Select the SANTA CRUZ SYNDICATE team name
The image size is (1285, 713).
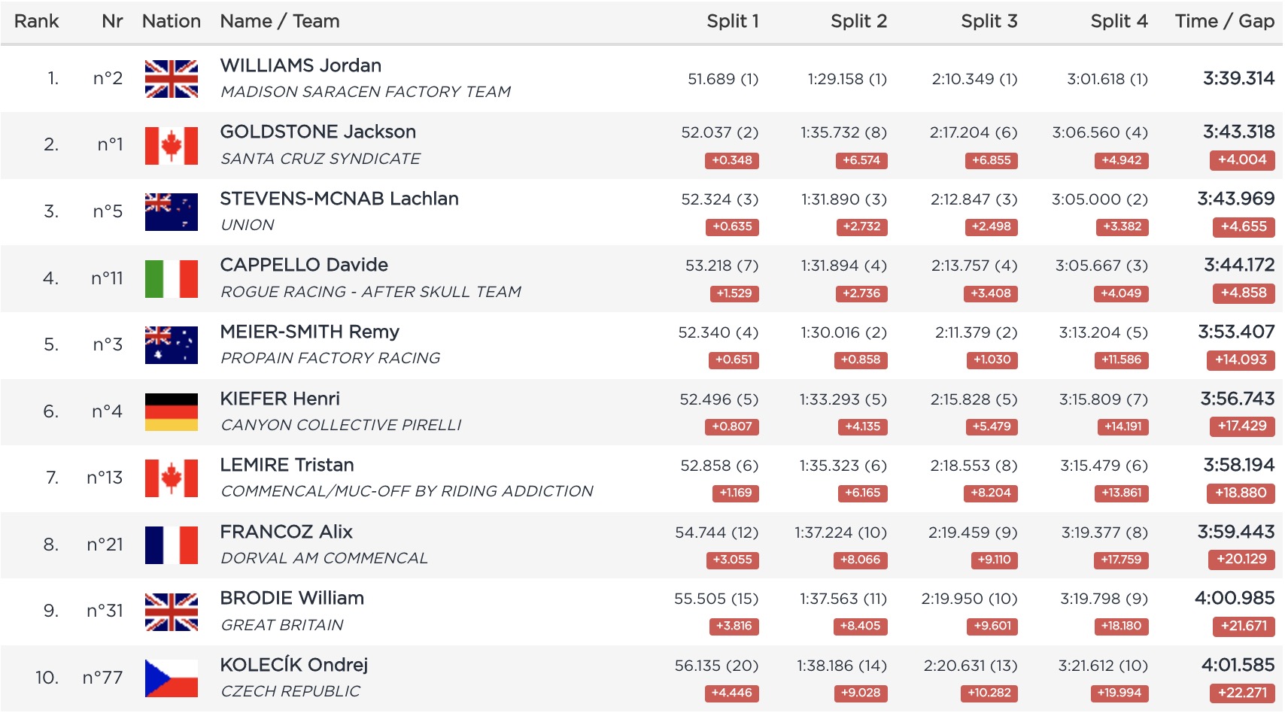pyautogui.click(x=320, y=159)
